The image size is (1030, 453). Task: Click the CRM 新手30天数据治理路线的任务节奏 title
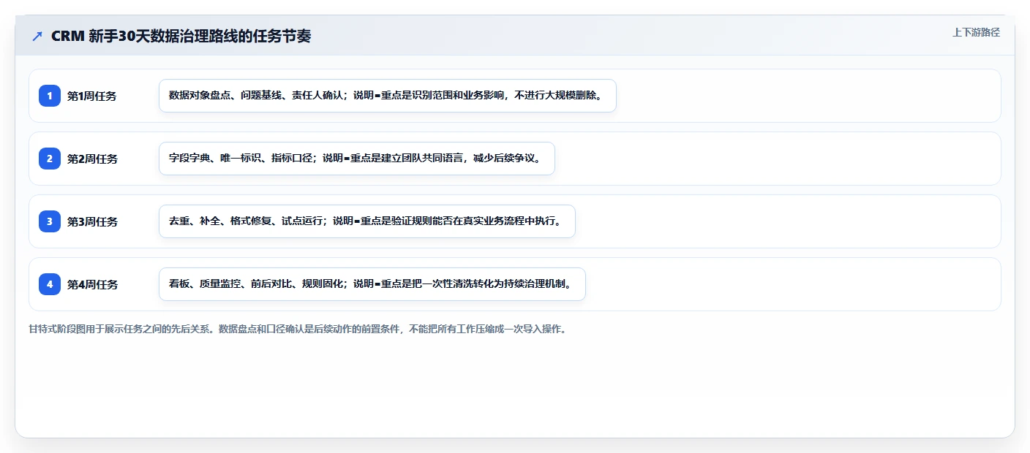[181, 36]
